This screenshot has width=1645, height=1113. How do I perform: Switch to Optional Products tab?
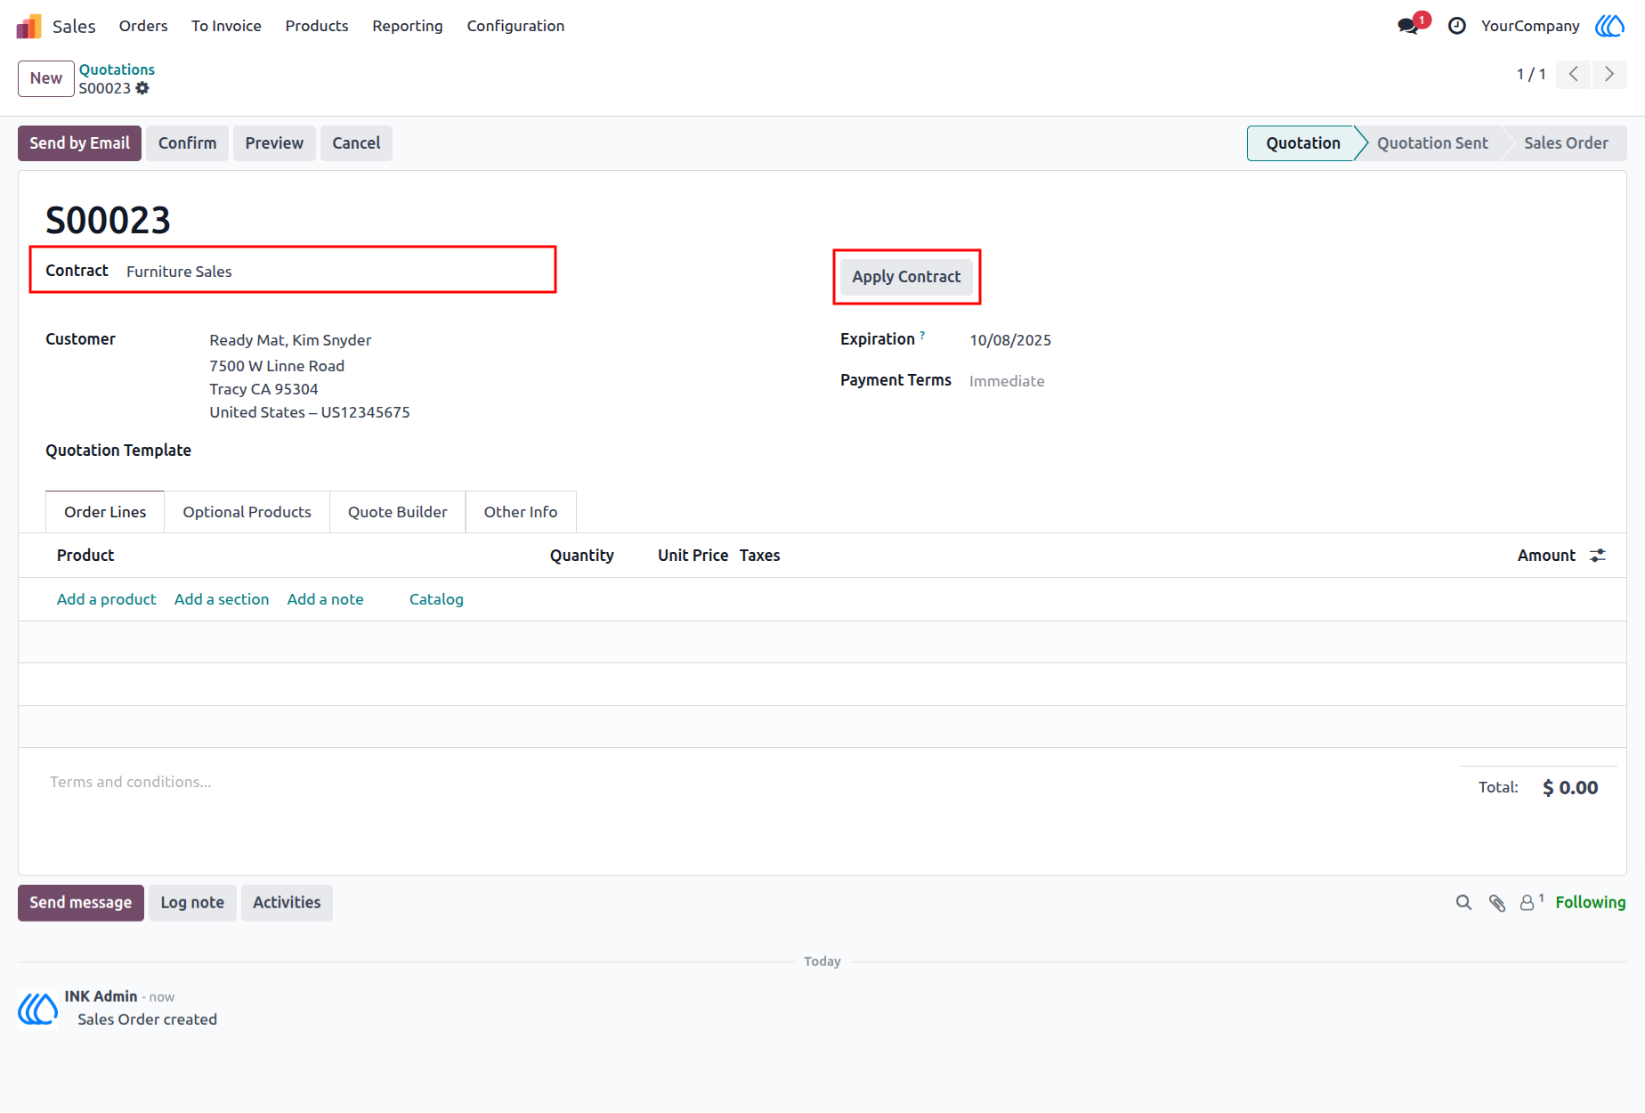(247, 512)
